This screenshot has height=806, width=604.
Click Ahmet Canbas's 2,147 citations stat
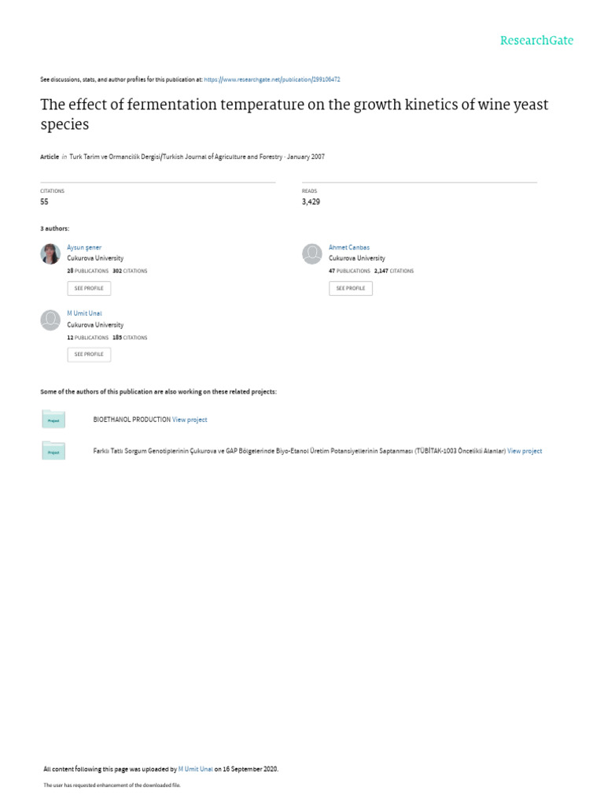pyautogui.click(x=394, y=271)
